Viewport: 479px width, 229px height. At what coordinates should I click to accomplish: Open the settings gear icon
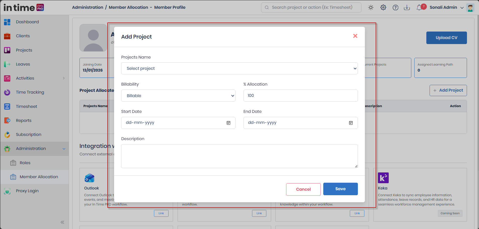(383, 8)
